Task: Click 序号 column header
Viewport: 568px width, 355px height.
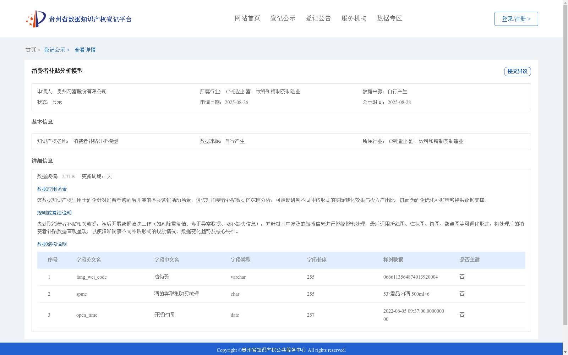Action: click(53, 260)
